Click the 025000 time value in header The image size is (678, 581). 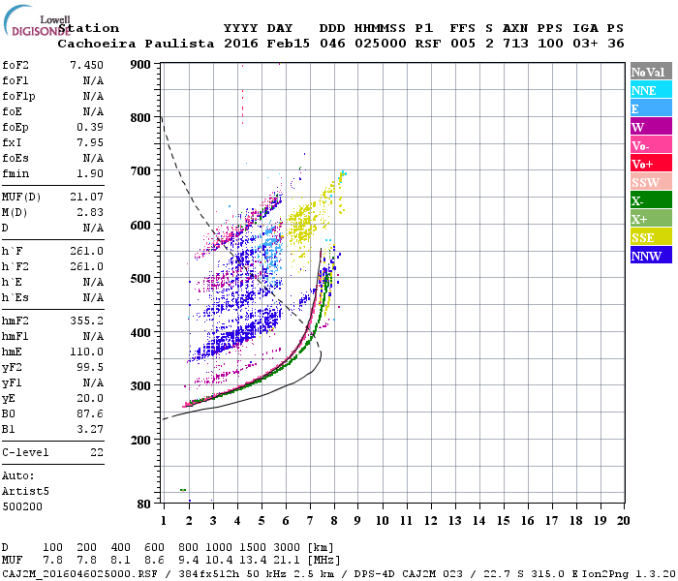pos(380,44)
